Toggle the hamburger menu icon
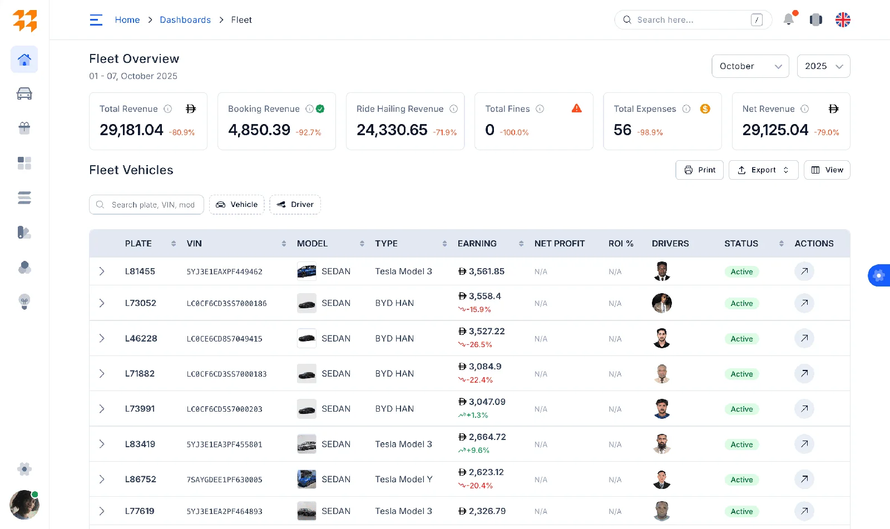This screenshot has width=890, height=529. pyautogui.click(x=96, y=20)
